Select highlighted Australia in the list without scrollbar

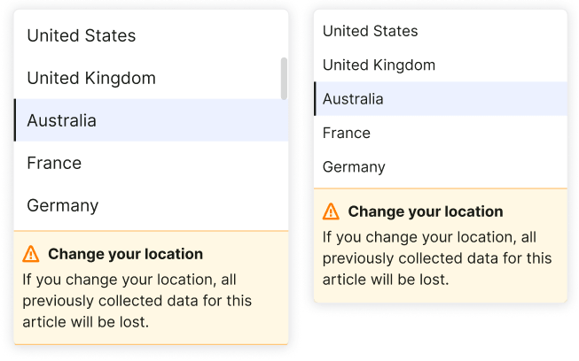click(x=441, y=99)
